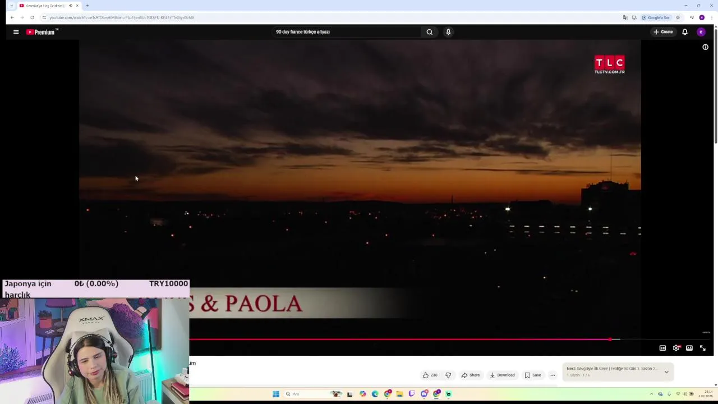This screenshot has width=718, height=404.
Task: Close the YouTube browser tab
Action: (77, 6)
